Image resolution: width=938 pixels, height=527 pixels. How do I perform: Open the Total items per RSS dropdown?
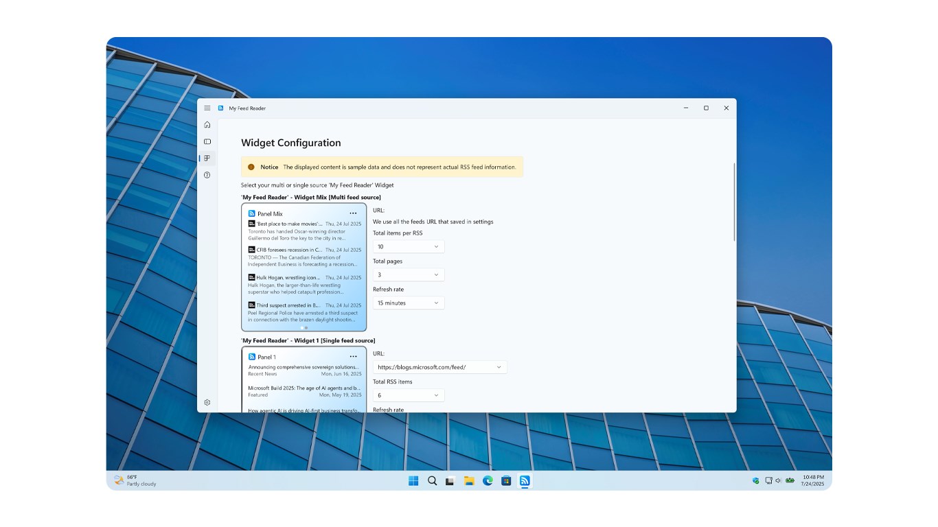pos(409,246)
